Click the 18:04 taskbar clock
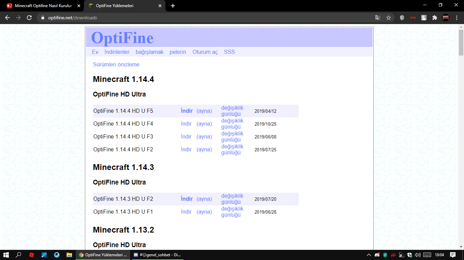 [440, 255]
